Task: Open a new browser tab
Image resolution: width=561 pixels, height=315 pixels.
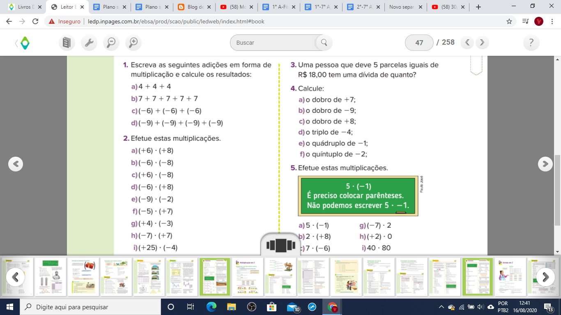Action: [x=478, y=7]
